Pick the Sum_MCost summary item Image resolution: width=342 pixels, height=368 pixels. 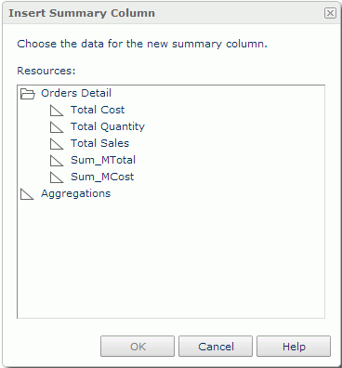click(102, 177)
